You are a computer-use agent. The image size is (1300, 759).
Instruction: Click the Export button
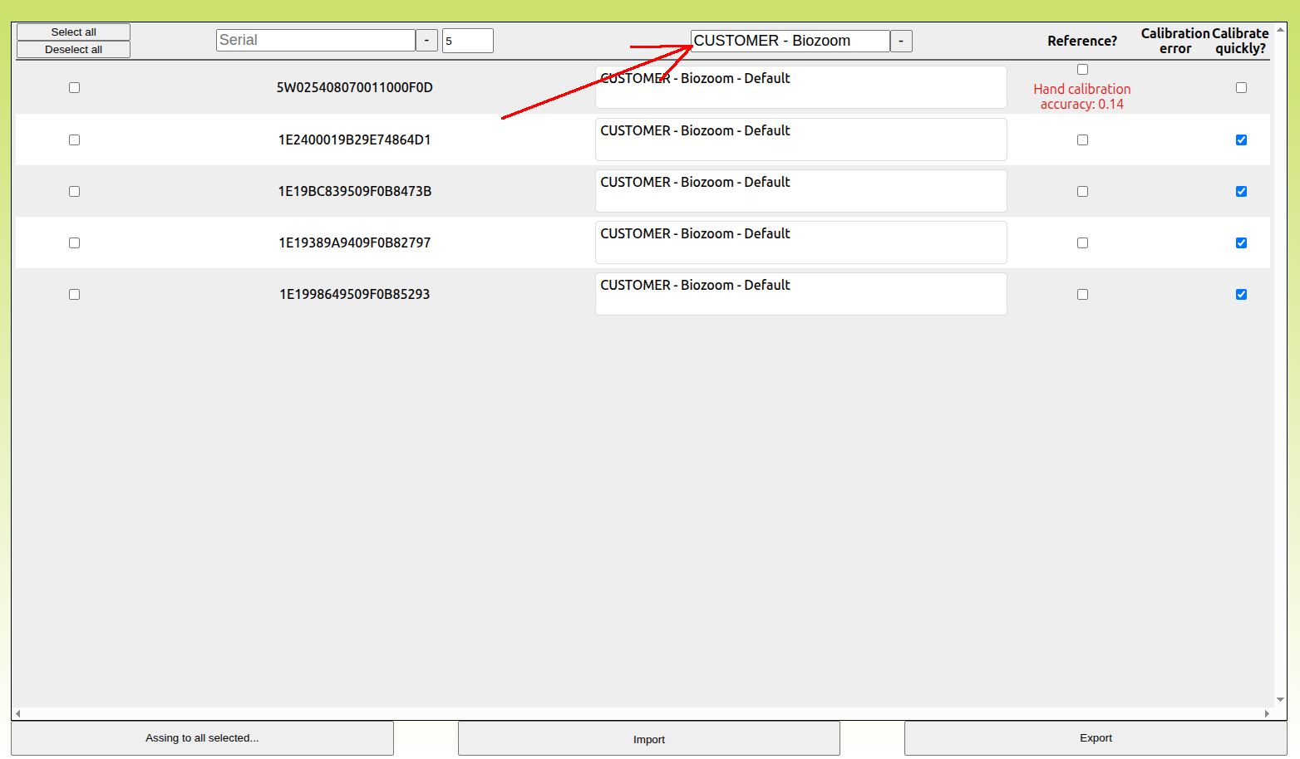click(1096, 738)
